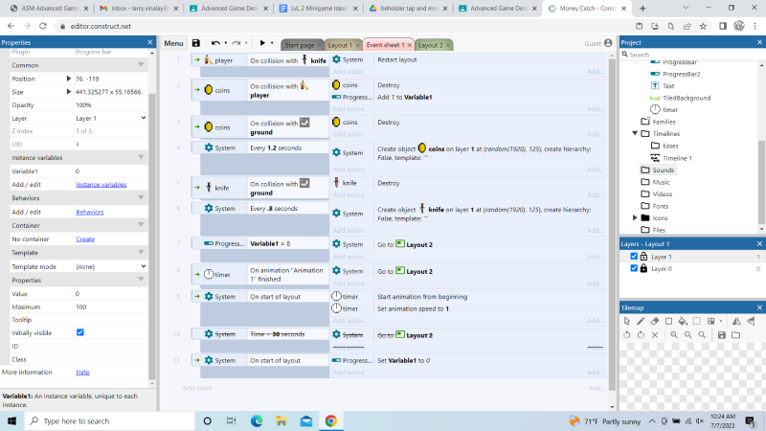The width and height of the screenshot is (766, 431).
Task: Click the timer object icon in Project
Action: click(x=655, y=110)
